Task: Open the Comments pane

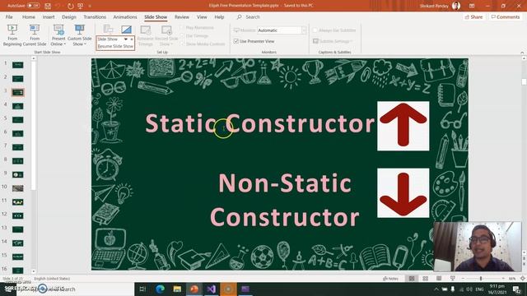Action: [506, 16]
